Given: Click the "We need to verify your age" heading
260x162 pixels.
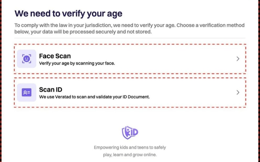Looking at the screenshot, I should point(68,14).
